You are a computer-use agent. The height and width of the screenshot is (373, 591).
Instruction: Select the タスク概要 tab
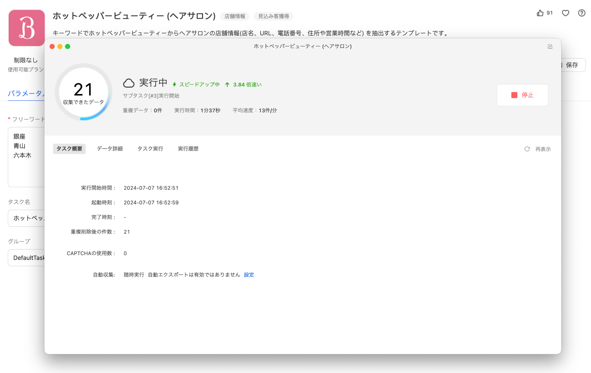point(69,149)
